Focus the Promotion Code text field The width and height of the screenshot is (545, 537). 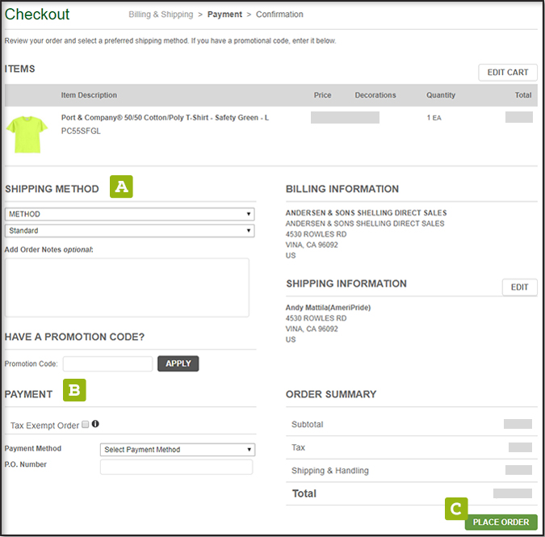[107, 363]
